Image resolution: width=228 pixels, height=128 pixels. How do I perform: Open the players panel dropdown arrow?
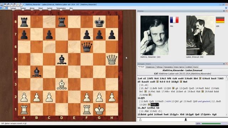tap(224, 11)
